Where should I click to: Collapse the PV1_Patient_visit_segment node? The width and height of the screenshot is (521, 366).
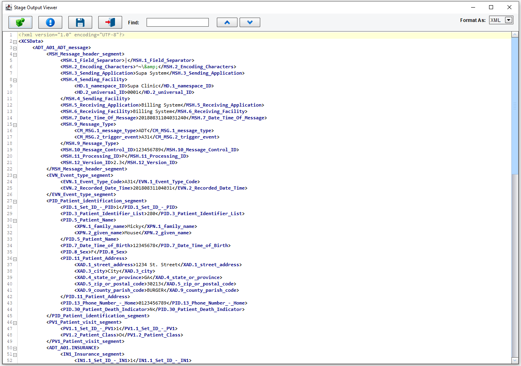[x=14, y=322]
